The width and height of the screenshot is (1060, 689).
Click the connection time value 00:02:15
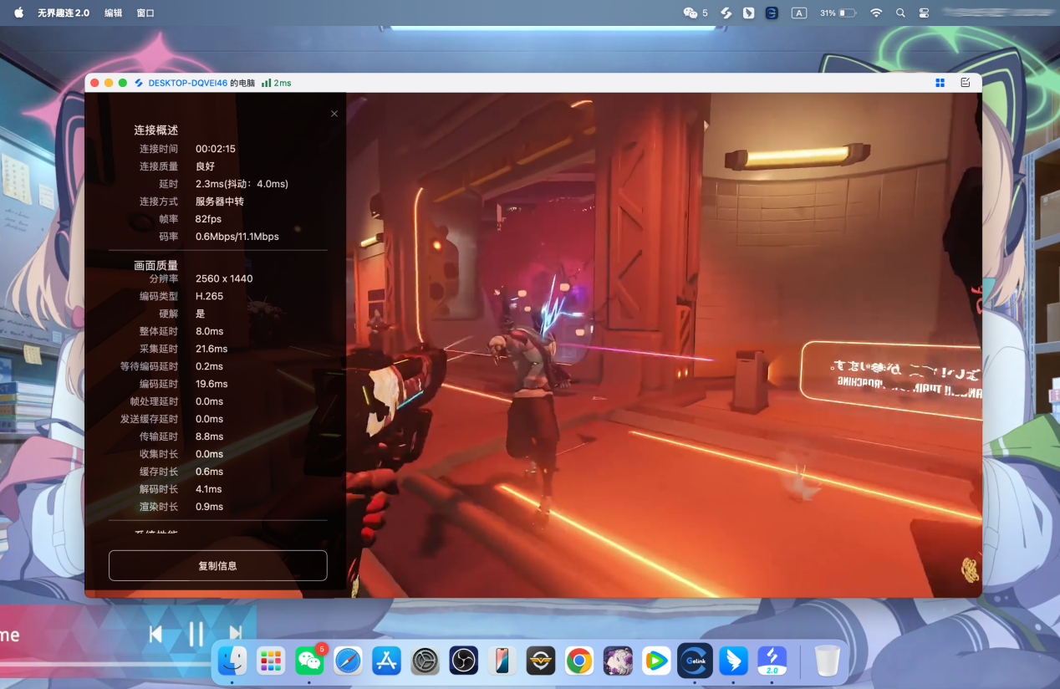tap(216, 149)
